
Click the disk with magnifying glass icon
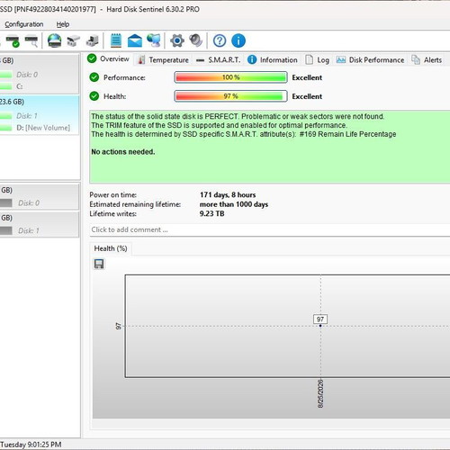click(31, 41)
